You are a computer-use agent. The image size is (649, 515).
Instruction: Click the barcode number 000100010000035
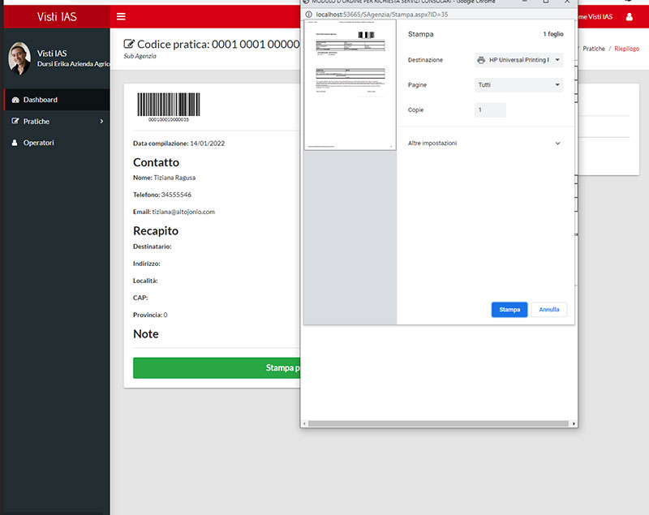click(169, 119)
